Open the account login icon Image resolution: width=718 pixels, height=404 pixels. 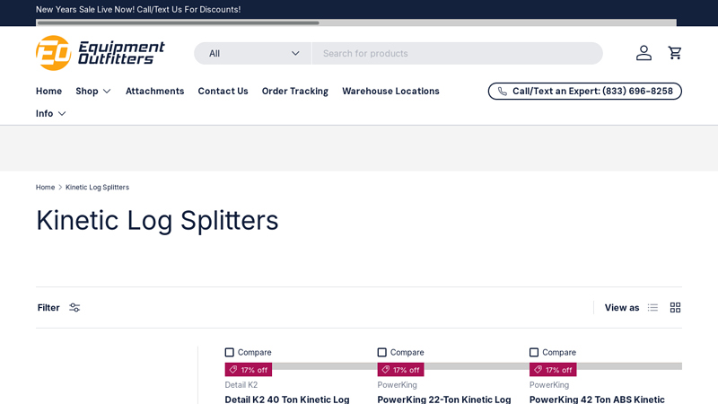pos(644,53)
